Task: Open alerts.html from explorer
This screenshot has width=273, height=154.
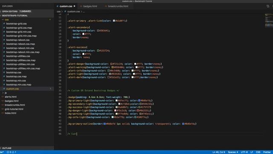Action: 11,97
